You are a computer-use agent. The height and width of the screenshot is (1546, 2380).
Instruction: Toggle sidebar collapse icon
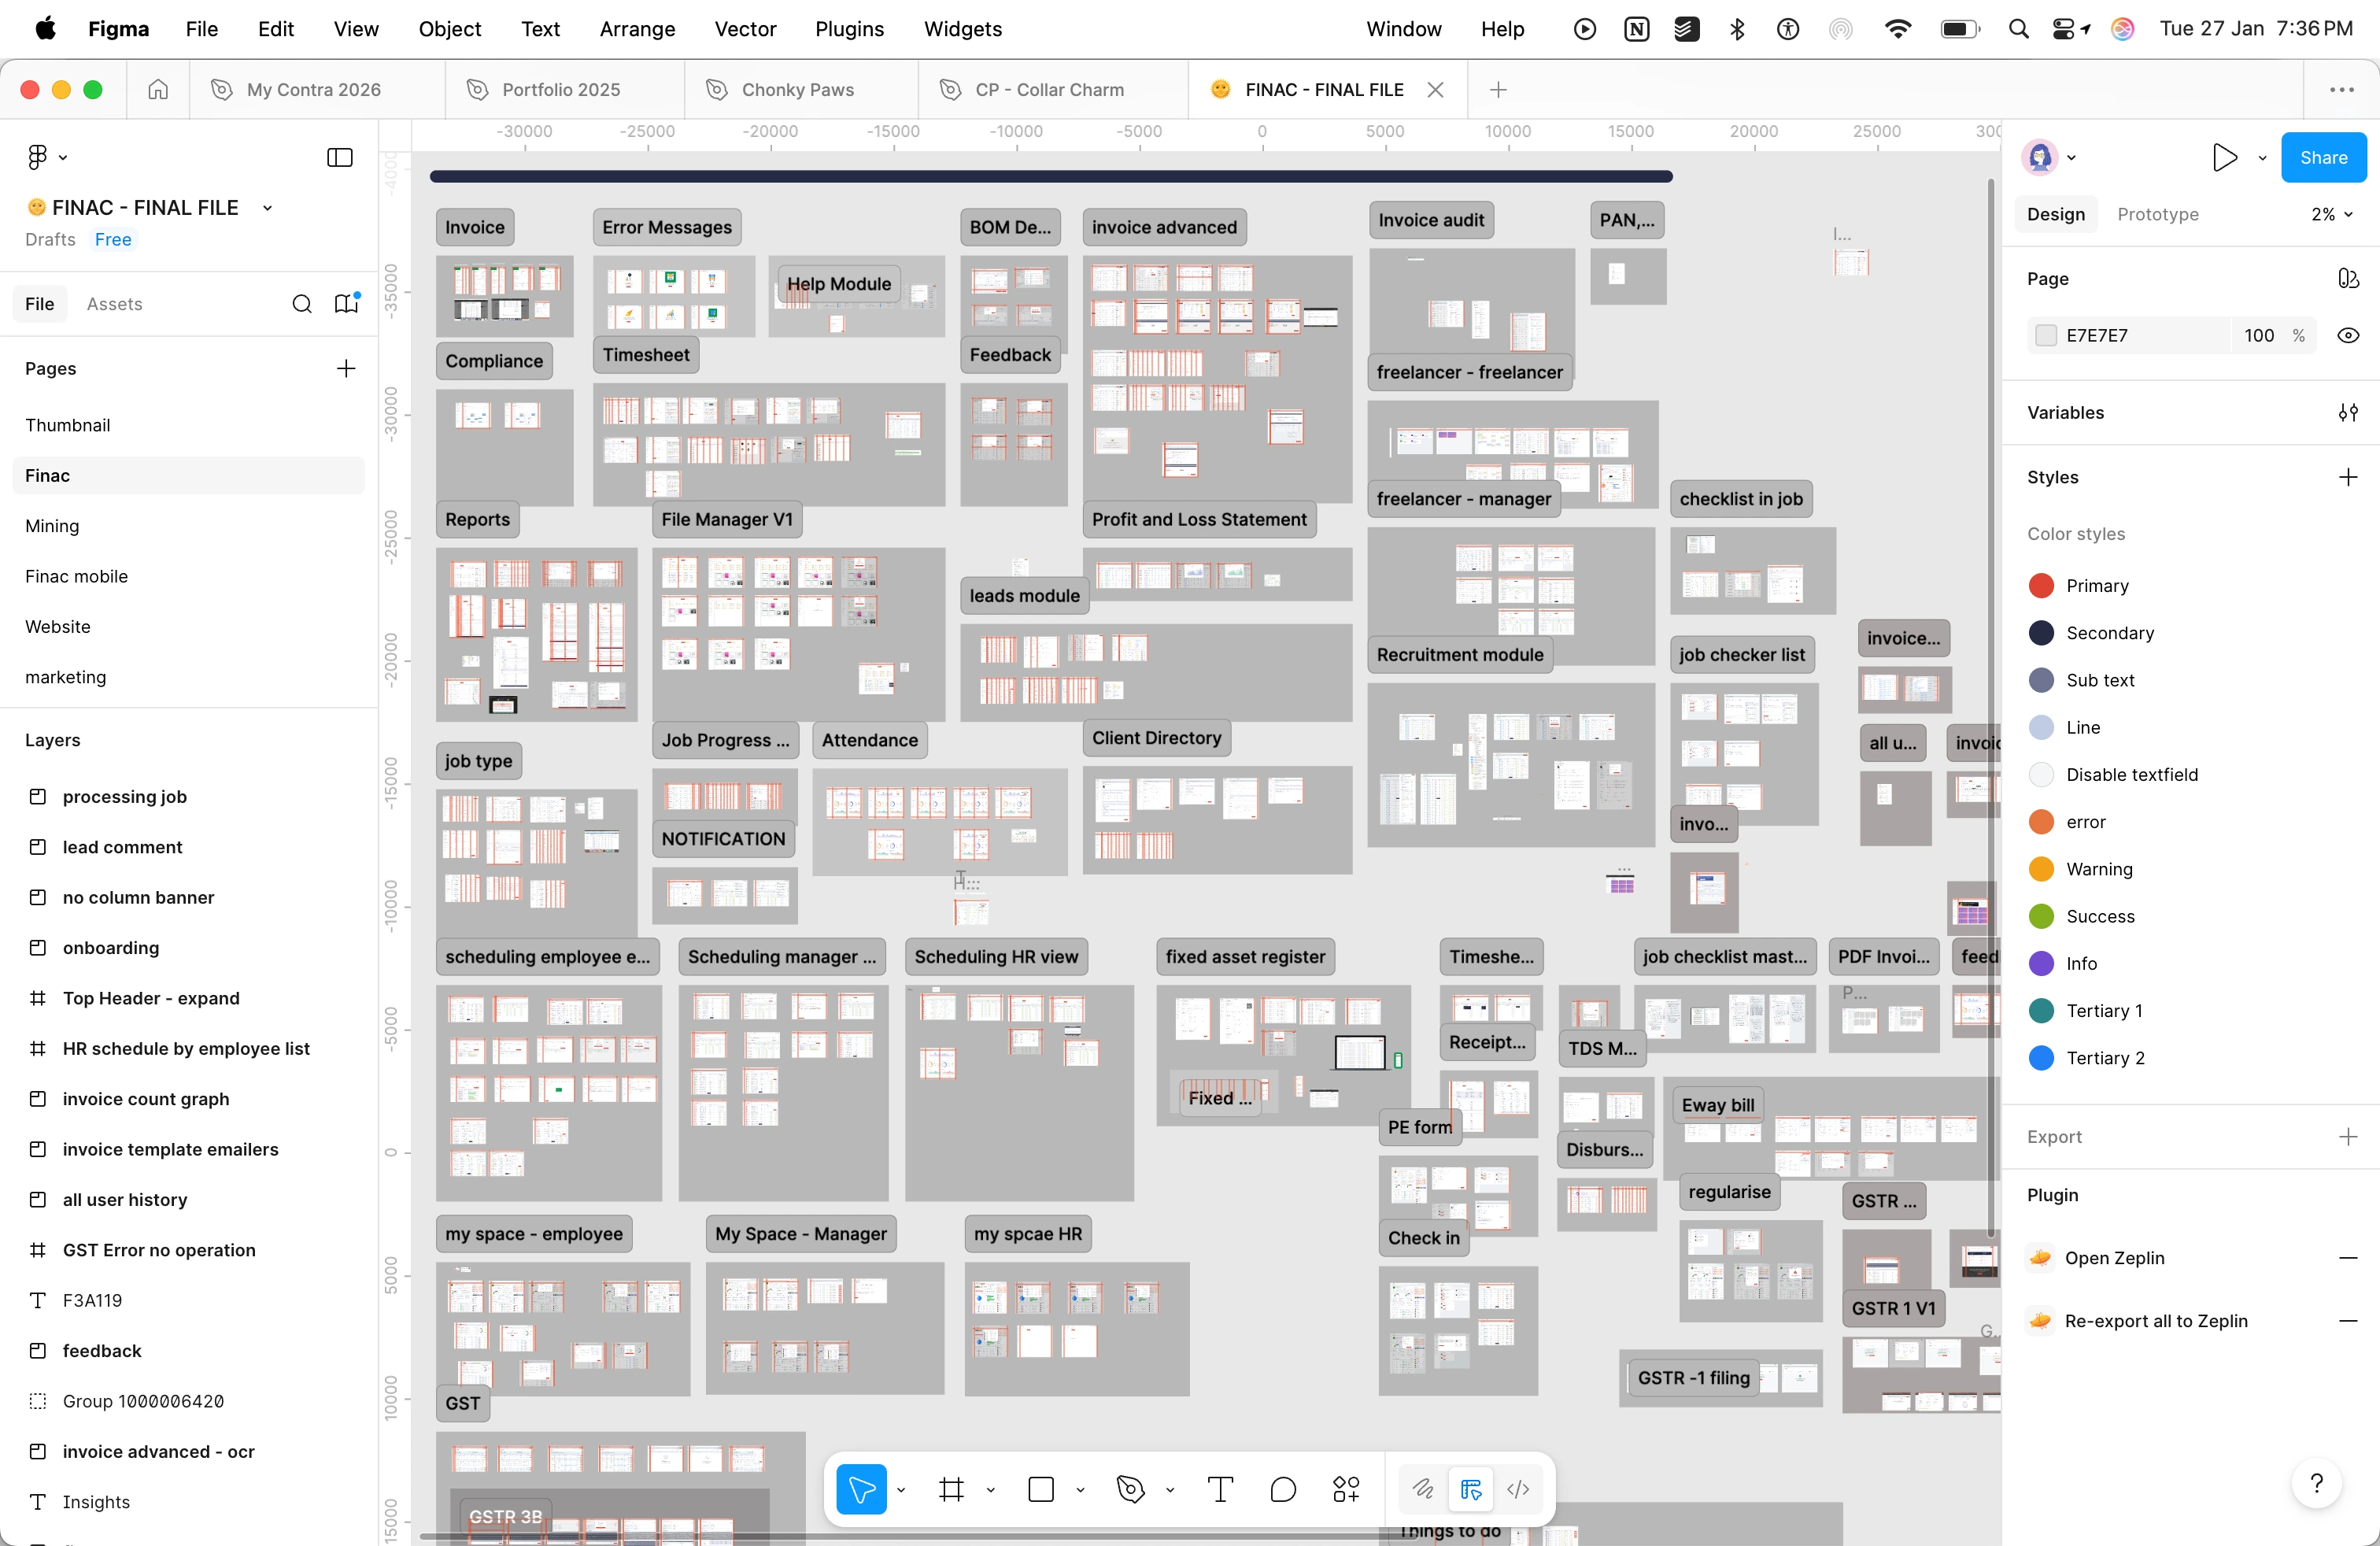340,157
